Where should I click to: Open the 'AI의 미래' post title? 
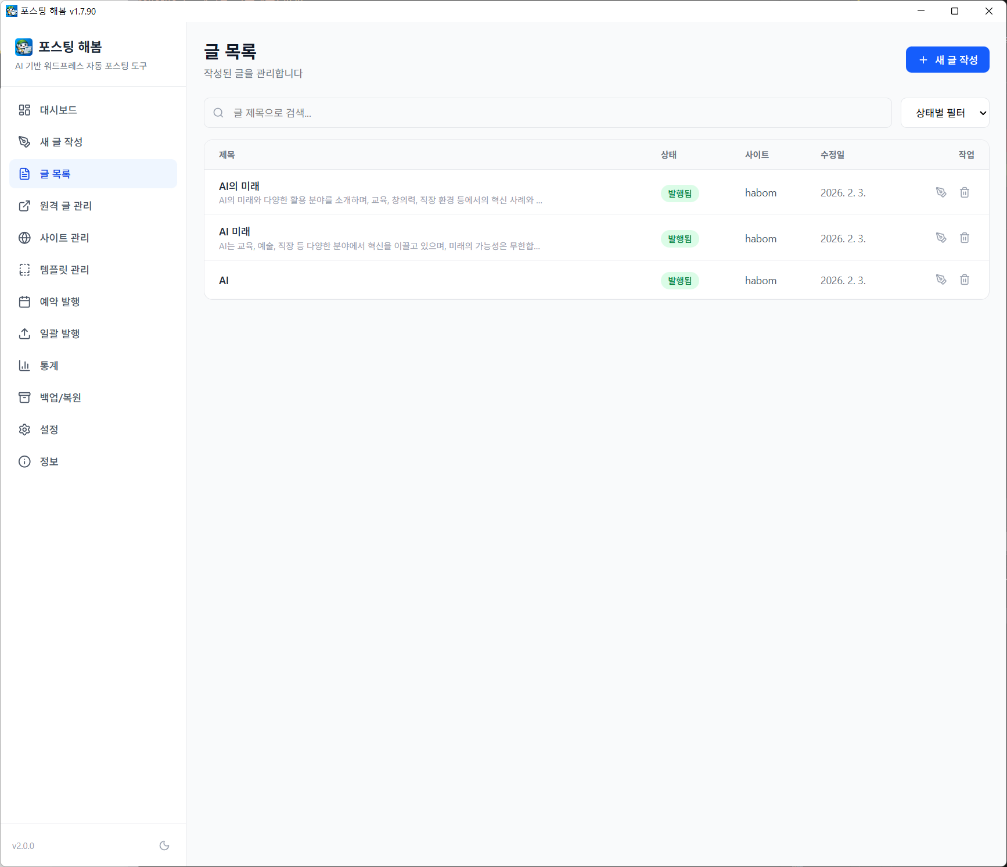click(239, 186)
